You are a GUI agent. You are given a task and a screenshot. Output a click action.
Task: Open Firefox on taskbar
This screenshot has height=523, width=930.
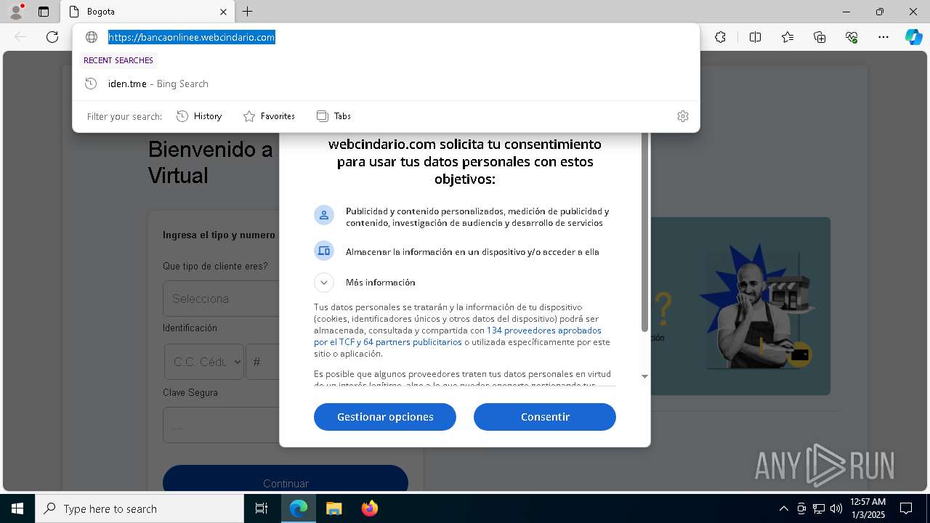click(x=369, y=508)
